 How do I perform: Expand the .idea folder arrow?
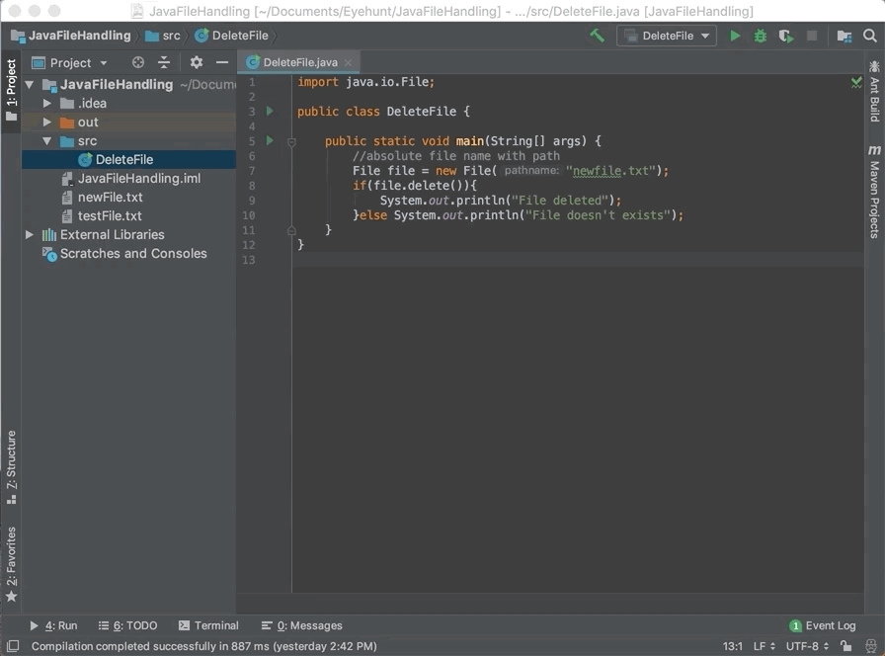click(x=47, y=104)
